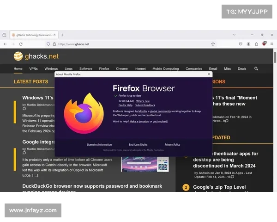Viewport: 277px width, 222px height.
Task: Select the VPNs navigation item
Action: click(33, 68)
